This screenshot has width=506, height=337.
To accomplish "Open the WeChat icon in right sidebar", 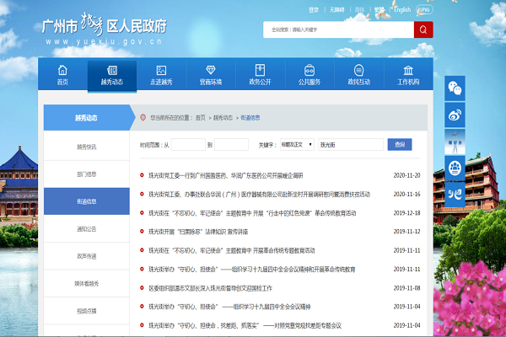I will click(455, 87).
